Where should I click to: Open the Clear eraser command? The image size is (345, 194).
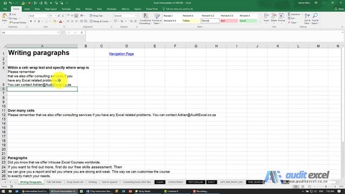pos(293,23)
